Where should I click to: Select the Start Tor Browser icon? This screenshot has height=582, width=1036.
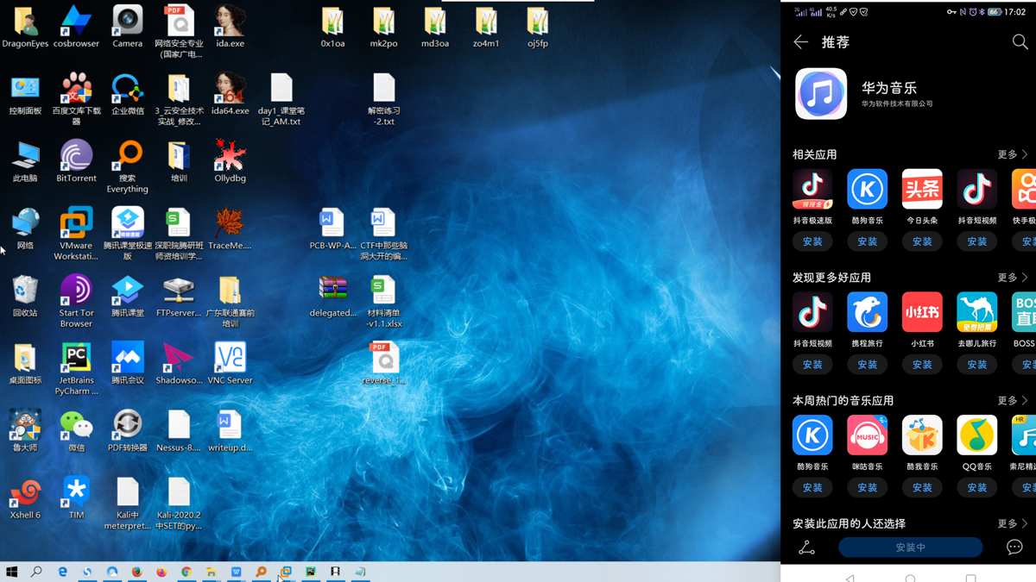pos(76,301)
